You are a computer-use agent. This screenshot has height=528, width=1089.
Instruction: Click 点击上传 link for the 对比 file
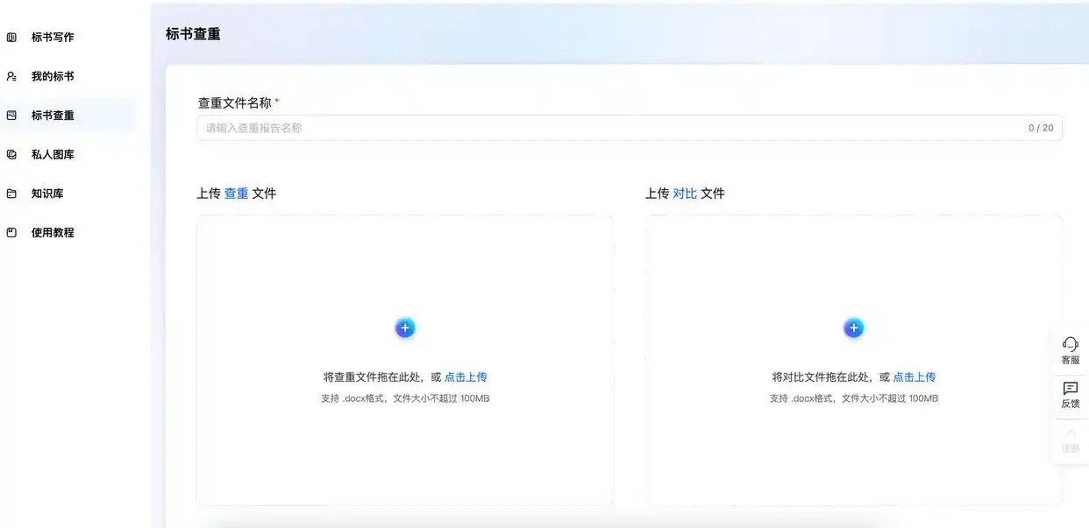(915, 377)
